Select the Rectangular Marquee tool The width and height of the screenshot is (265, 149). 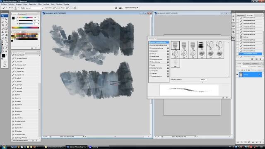click(3, 19)
